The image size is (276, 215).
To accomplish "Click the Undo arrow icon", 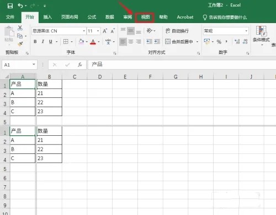I will (x=20, y=5).
